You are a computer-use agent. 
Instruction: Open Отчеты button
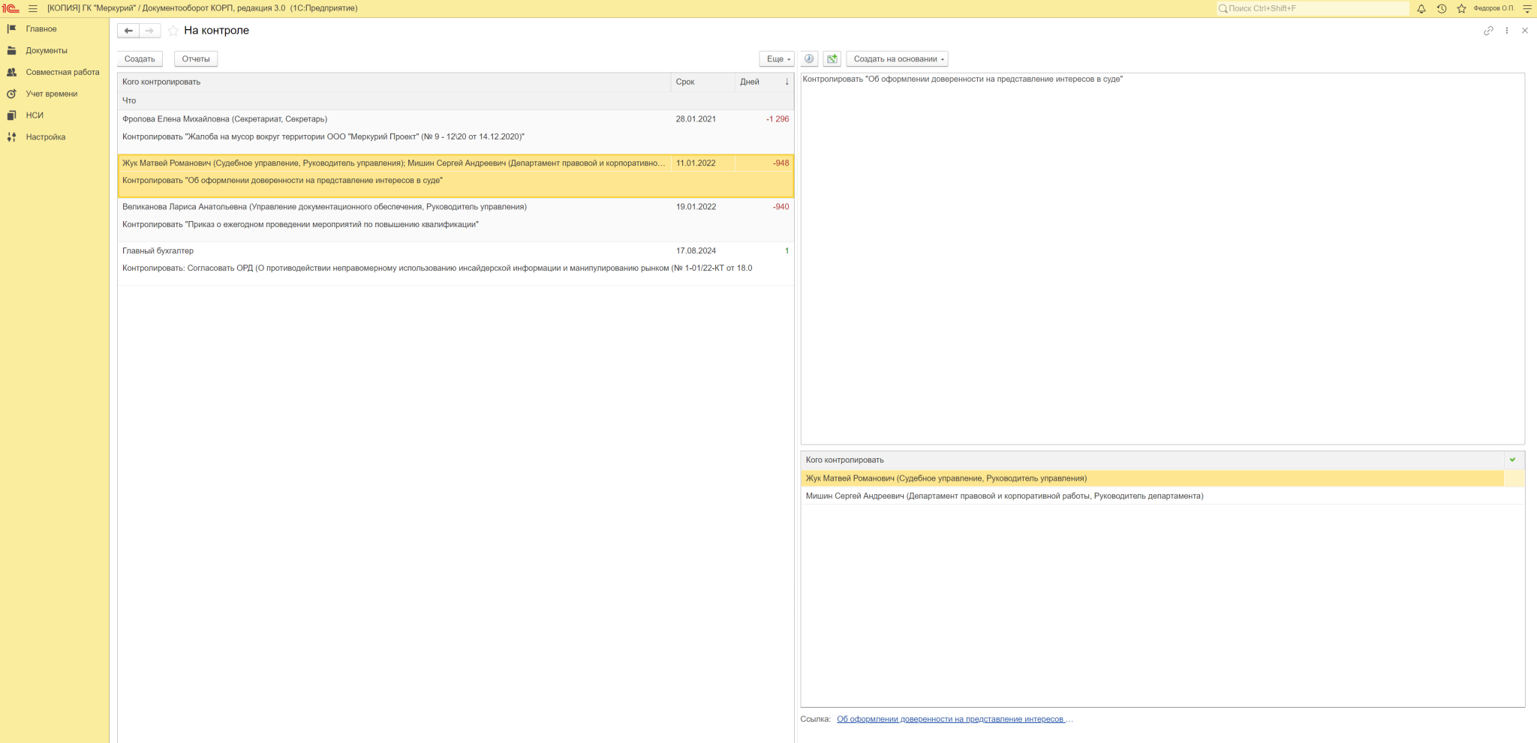tap(196, 59)
